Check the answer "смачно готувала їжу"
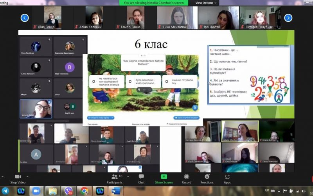Viewport: 313px width, 196px height. click(167, 82)
